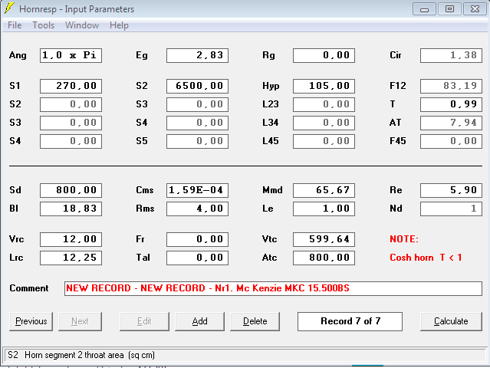This screenshot has width=490, height=368.
Task: Click the F45 input field
Action: coord(451,142)
